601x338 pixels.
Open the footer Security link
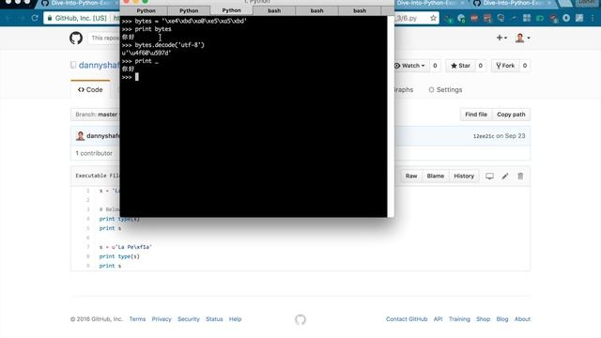189,319
